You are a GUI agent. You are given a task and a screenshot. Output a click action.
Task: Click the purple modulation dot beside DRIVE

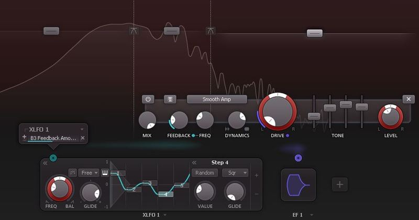point(288,135)
